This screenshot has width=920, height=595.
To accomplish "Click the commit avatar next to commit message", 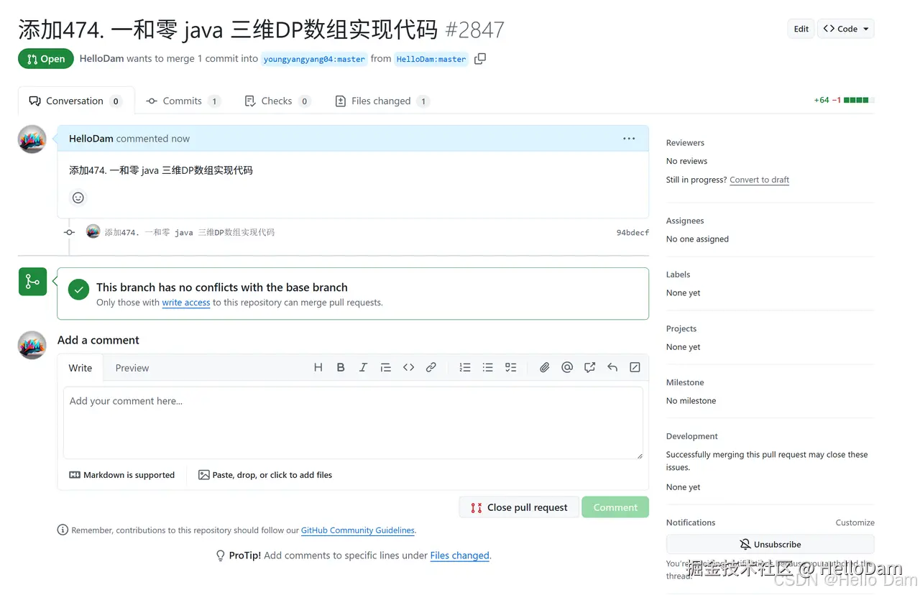I will [93, 231].
